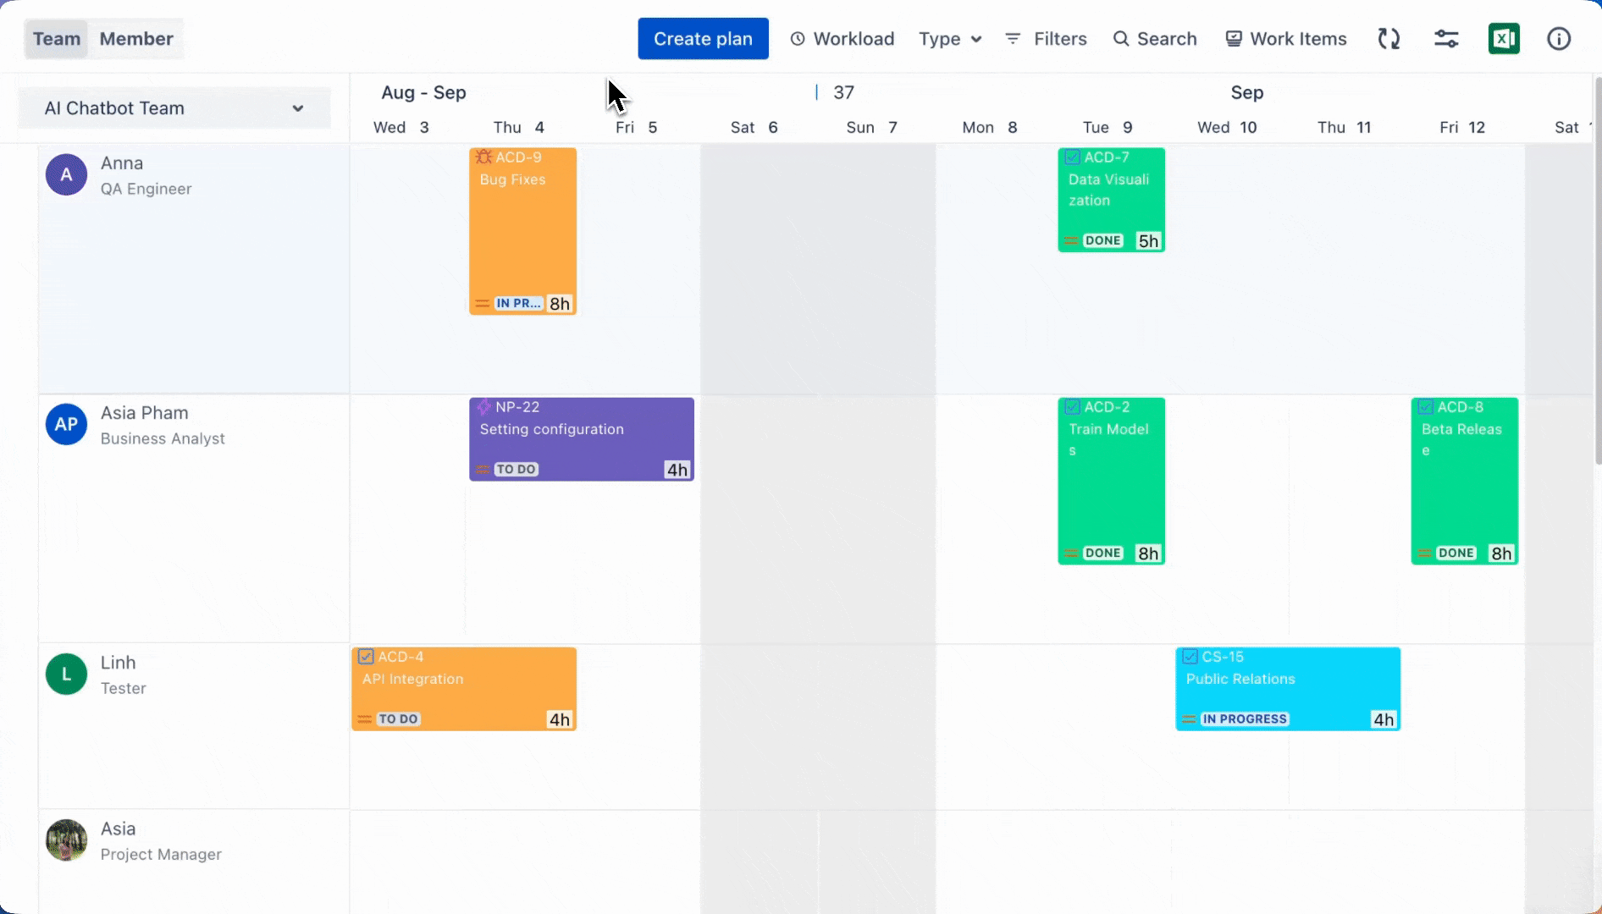Expand the Type dropdown

point(950,39)
